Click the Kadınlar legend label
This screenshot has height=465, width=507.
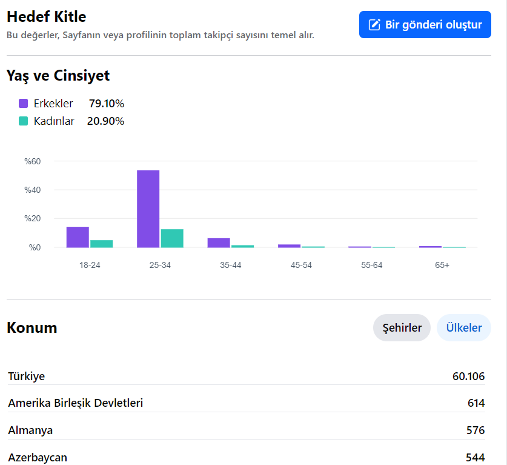coord(54,121)
